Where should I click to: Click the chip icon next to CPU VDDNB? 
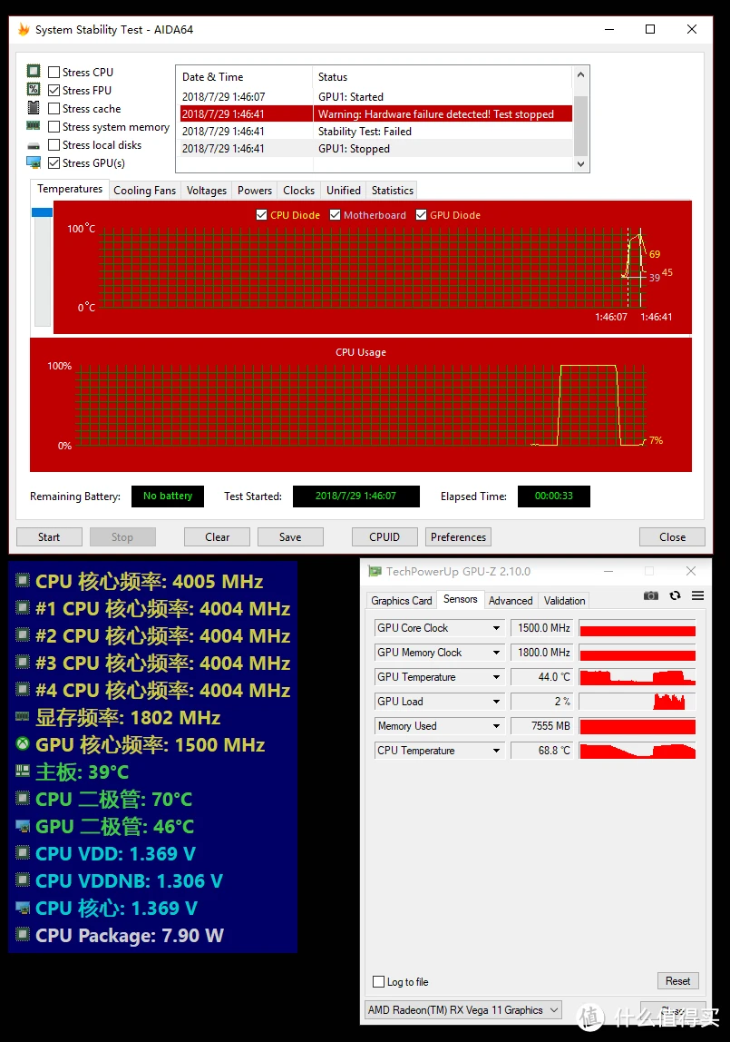[23, 880]
